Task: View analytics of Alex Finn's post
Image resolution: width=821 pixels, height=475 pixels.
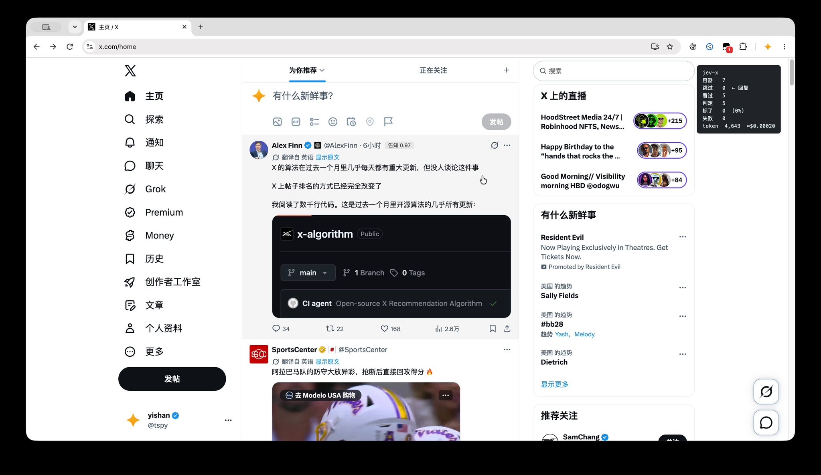Action: tap(447, 329)
